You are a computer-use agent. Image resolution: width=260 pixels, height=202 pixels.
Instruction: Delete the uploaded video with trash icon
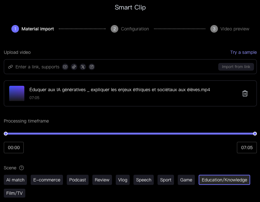[x=245, y=93]
